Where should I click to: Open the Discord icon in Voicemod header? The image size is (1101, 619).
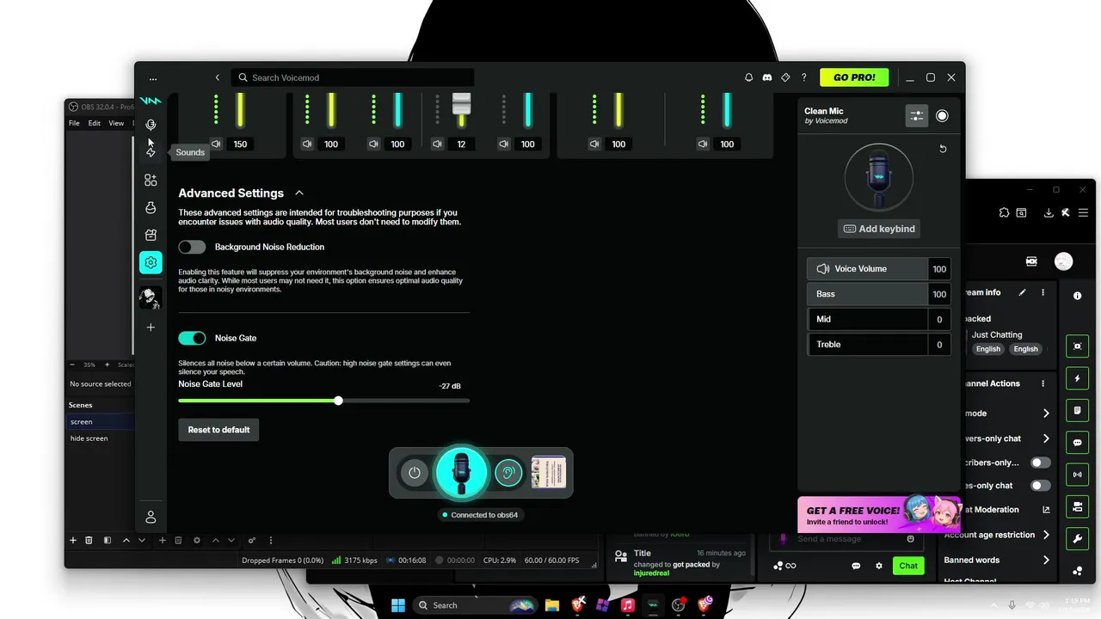(x=767, y=77)
